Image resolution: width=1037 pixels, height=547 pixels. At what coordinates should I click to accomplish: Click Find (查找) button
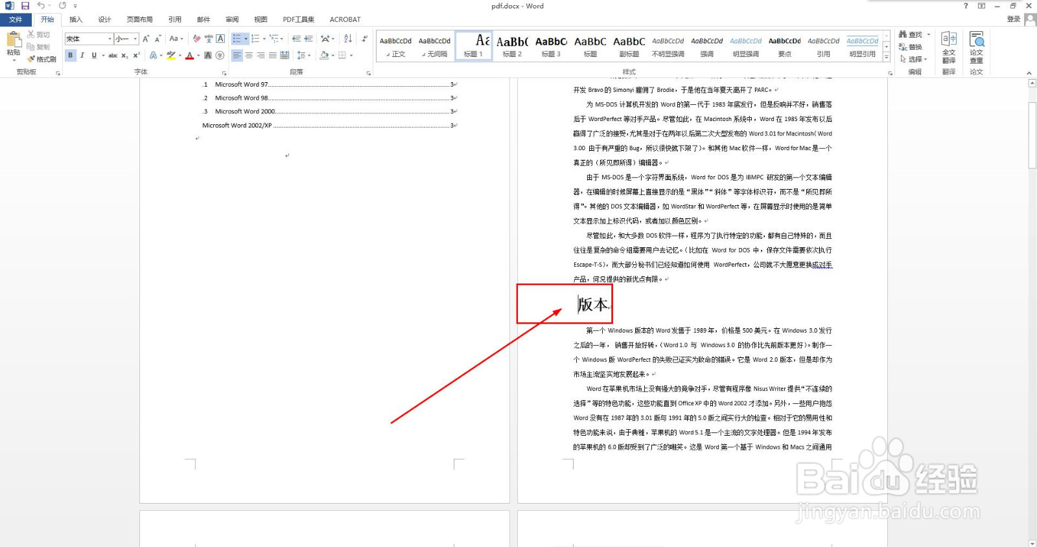click(x=911, y=34)
